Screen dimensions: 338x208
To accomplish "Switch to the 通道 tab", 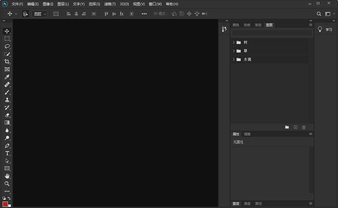I will 247,203.
